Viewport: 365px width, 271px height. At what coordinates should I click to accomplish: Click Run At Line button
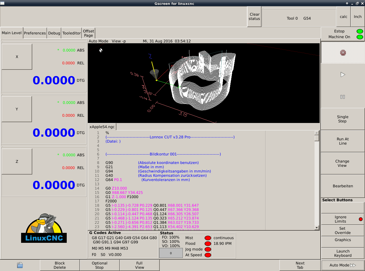coord(343,141)
